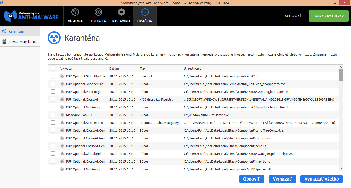Click the bug icon beside RiskWare.Tool.CK
351x188 pixels.
[x=62, y=115]
